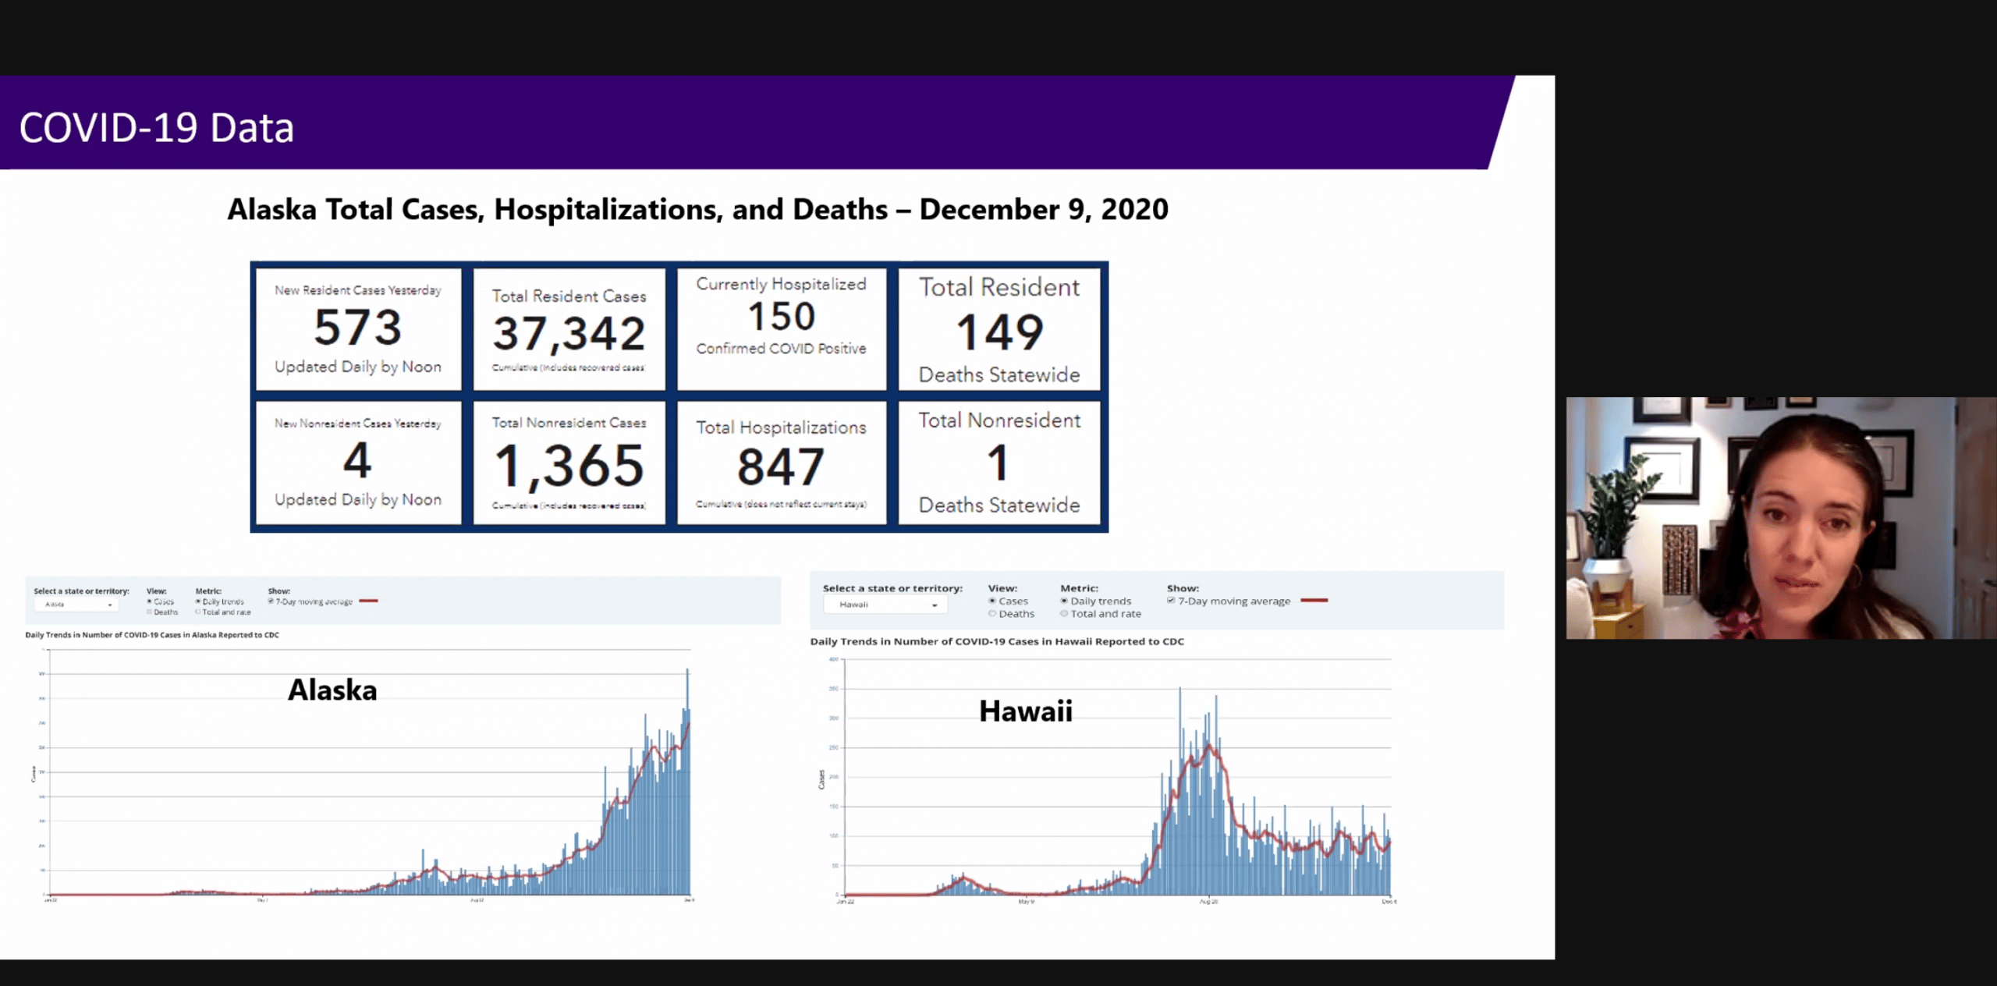Click the Total Nonresident Cases 1,365 tile
This screenshot has height=986, width=1997.
569,463
